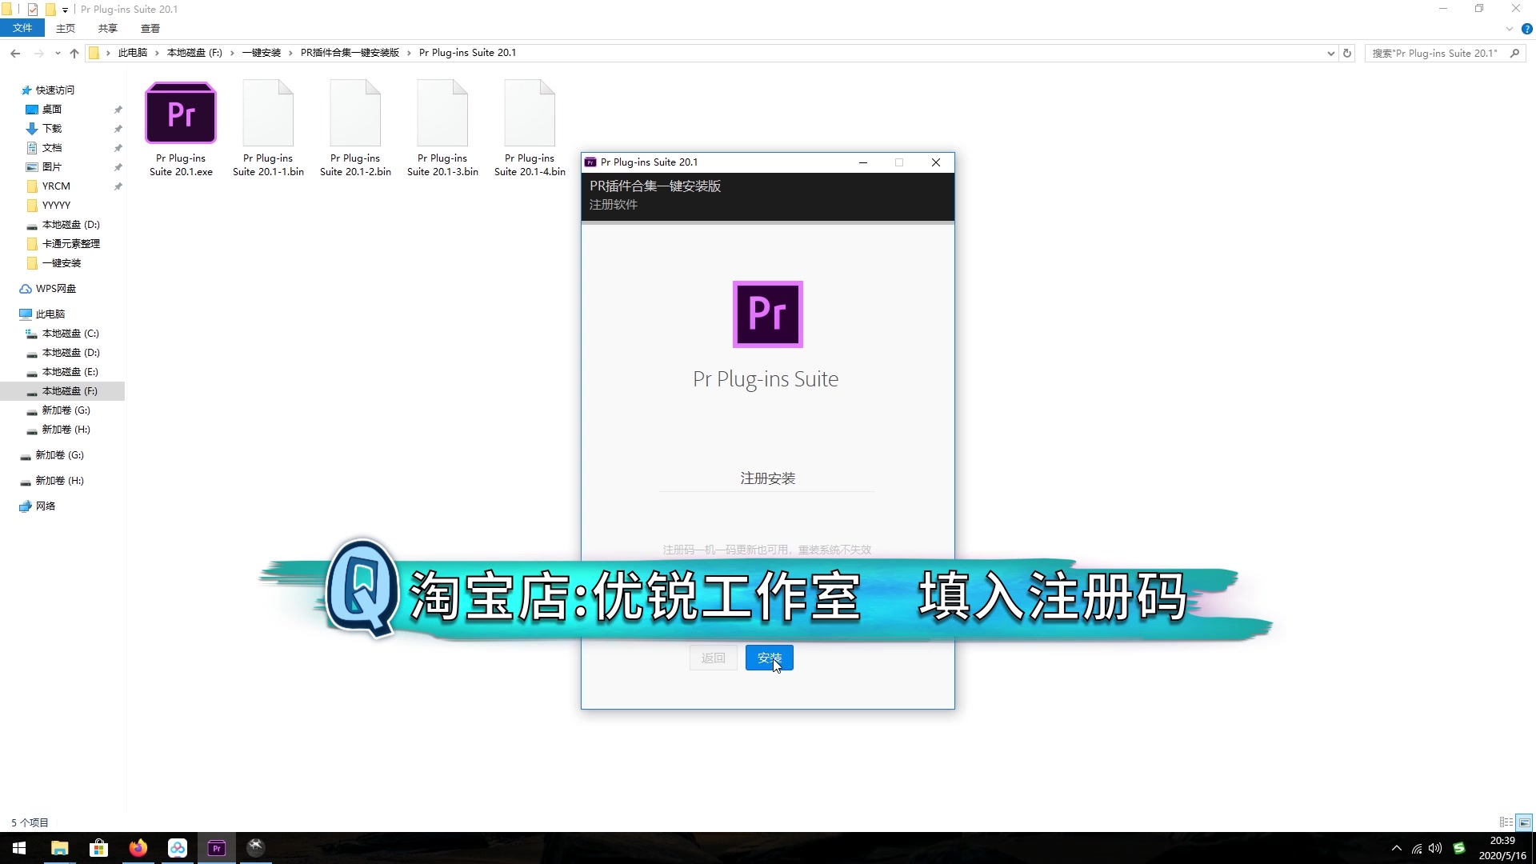Click the 注册安装 registration code field
The width and height of the screenshot is (1536, 864).
click(767, 478)
